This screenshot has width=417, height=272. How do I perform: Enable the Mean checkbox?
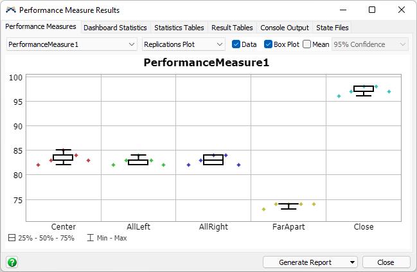(x=306, y=44)
